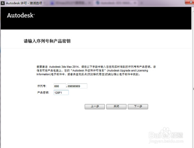This screenshot has height=148, width=194.
Task: Click the 产品密钥 label
Action: (x=43, y=93)
